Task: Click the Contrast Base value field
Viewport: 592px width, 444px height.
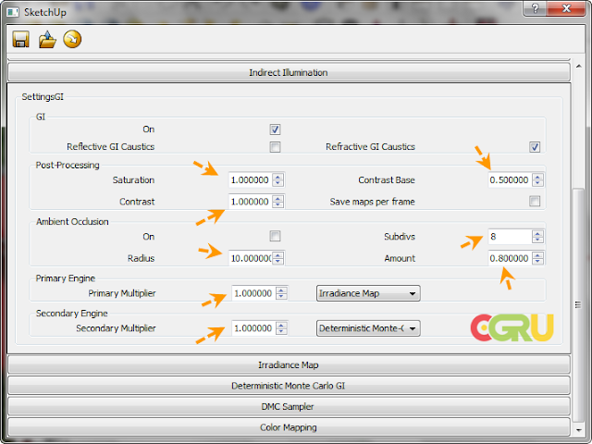Action: tap(510, 180)
